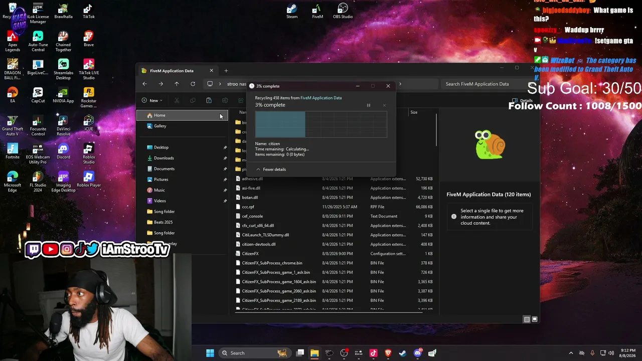Viewport: 642px width, 361px height.
Task: Open the New dropdown in Explorer
Action: tap(152, 100)
